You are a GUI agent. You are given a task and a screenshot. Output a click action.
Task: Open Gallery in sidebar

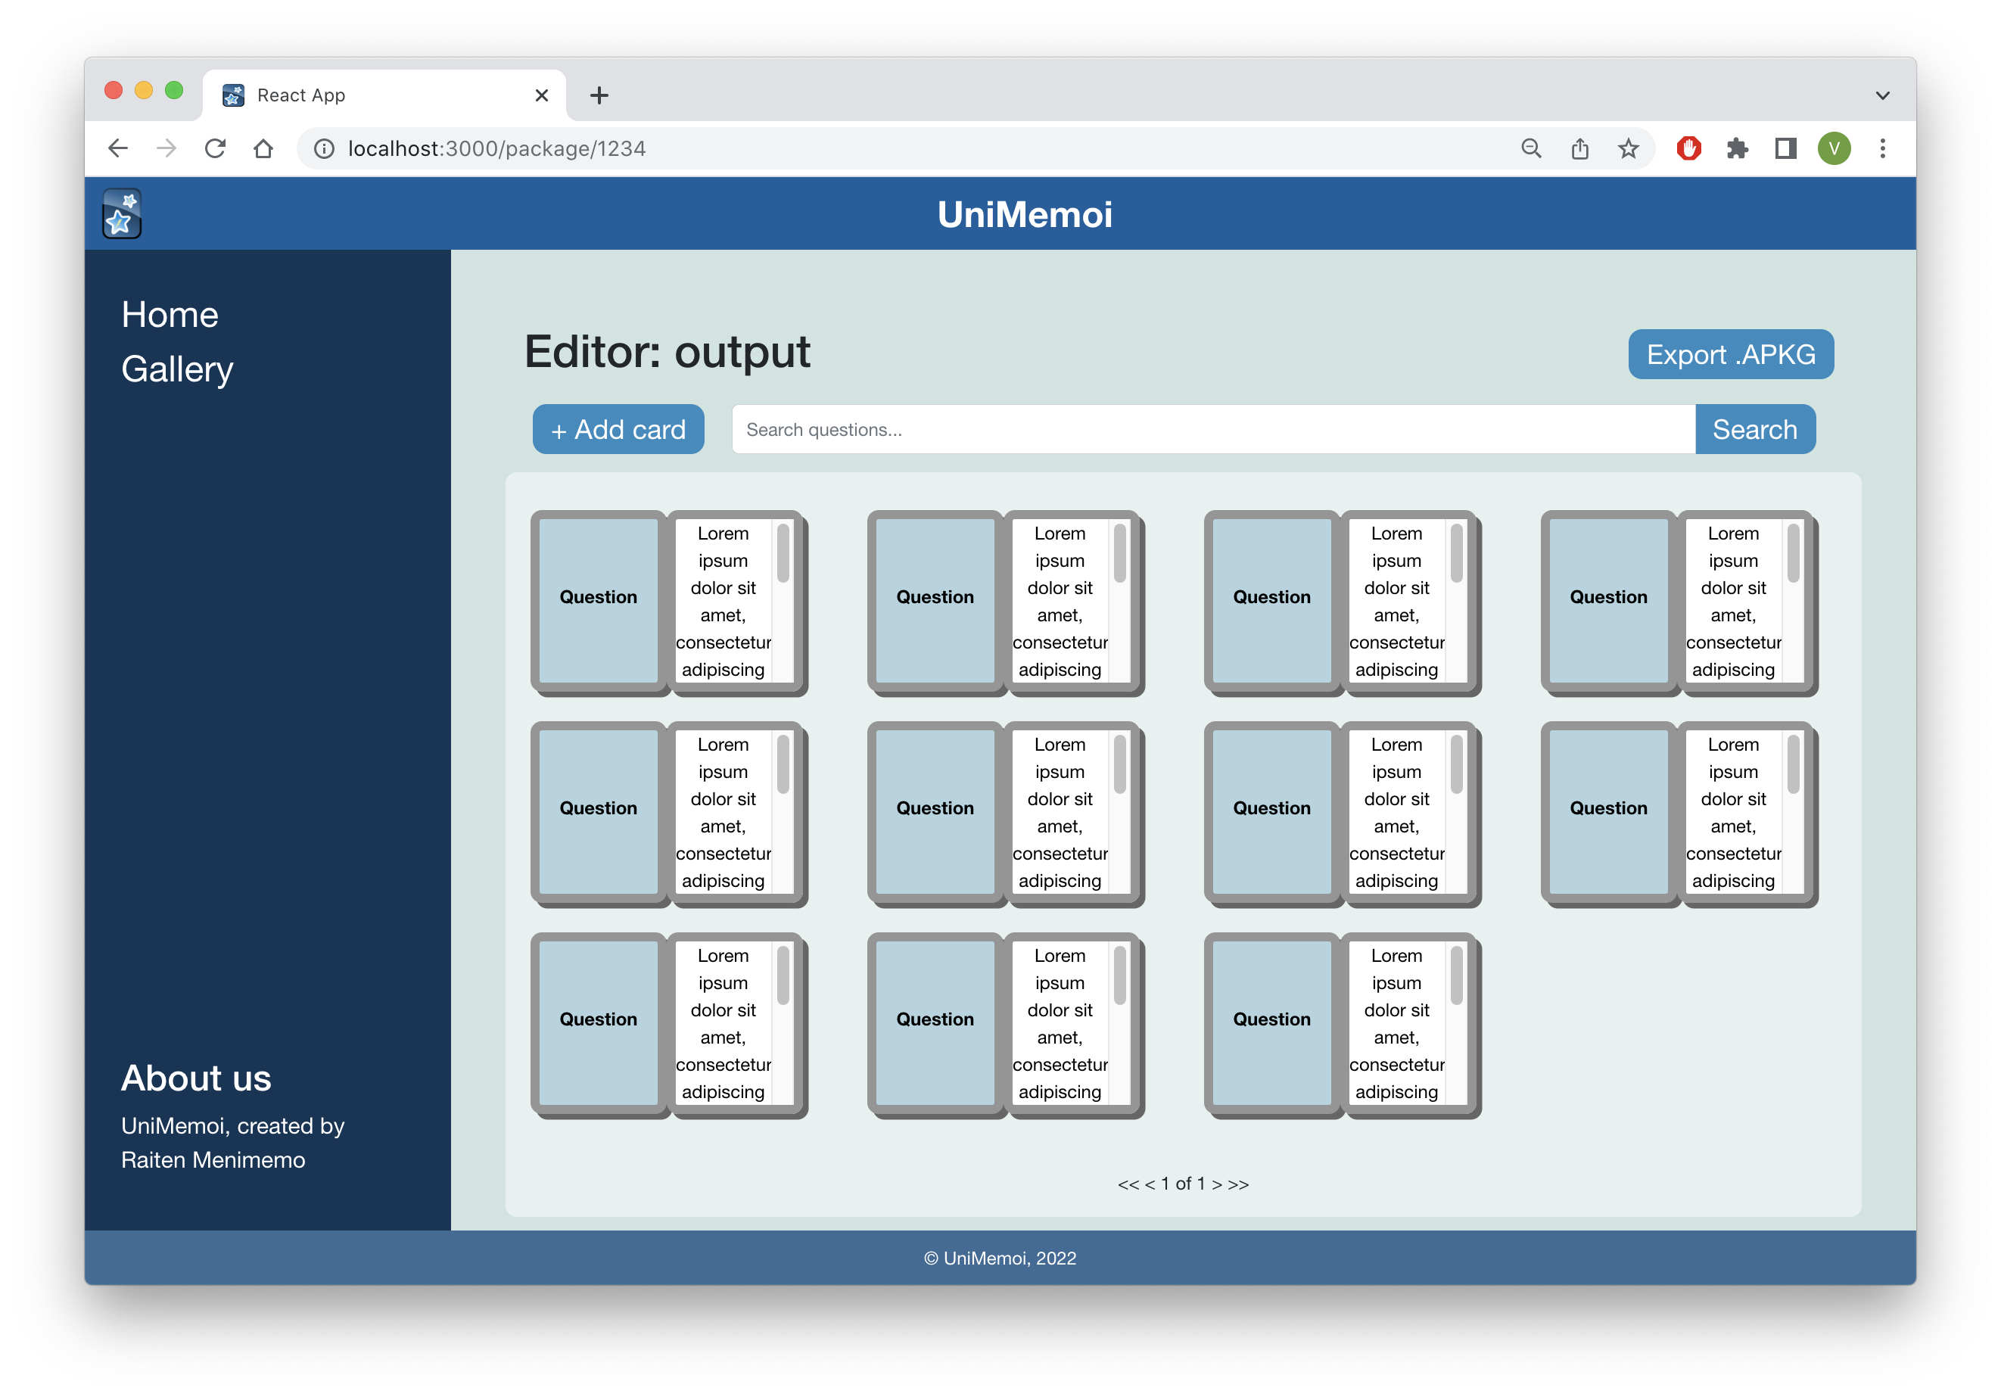click(177, 369)
